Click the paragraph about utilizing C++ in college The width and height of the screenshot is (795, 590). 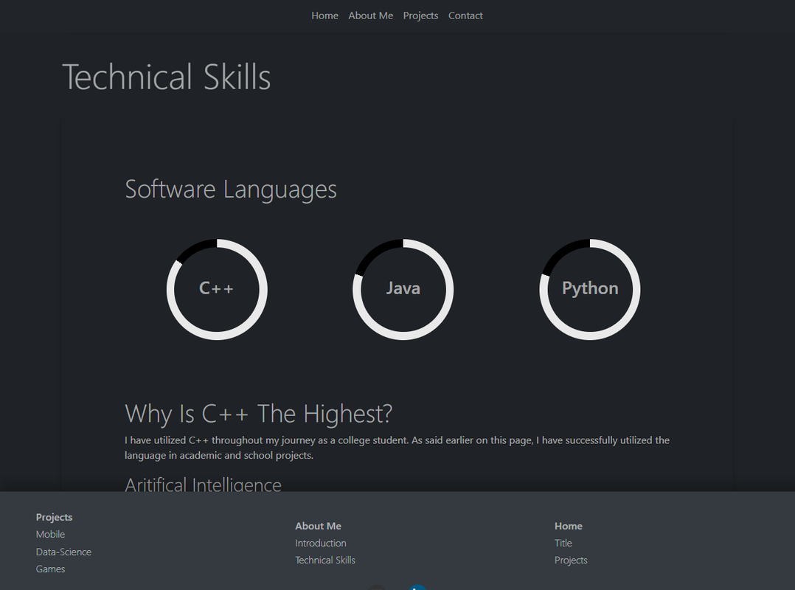pos(397,448)
